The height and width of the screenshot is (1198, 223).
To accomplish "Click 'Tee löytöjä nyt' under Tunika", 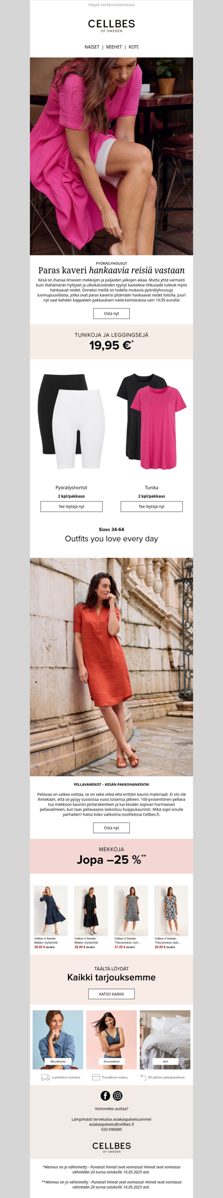I will click(152, 507).
